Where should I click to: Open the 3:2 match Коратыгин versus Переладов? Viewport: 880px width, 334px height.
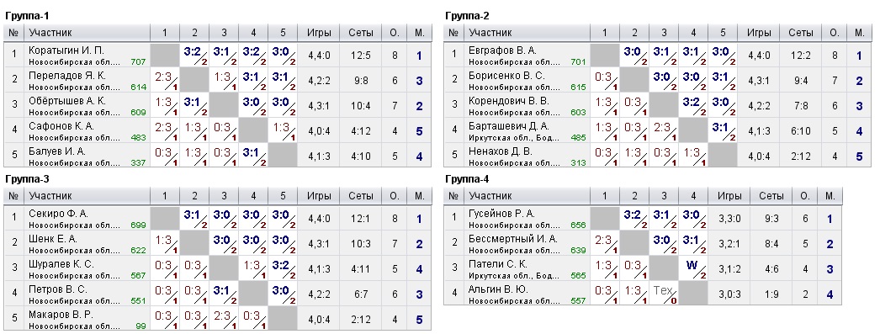click(x=194, y=55)
